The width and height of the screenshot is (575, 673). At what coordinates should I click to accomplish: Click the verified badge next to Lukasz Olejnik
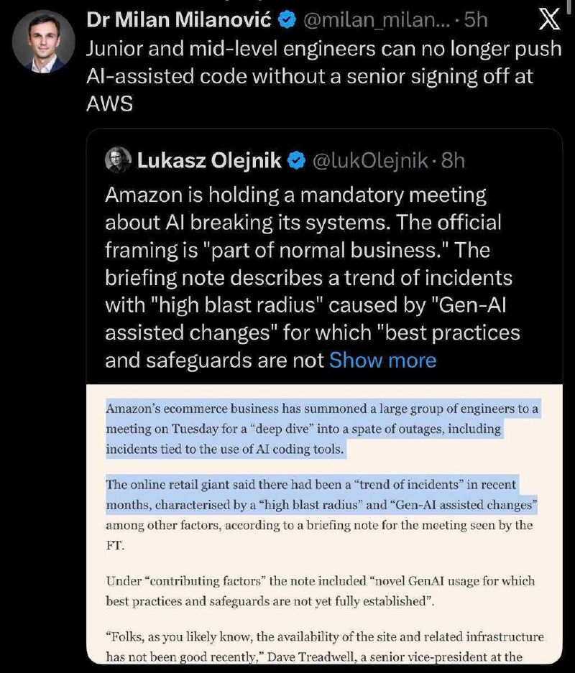[296, 161]
